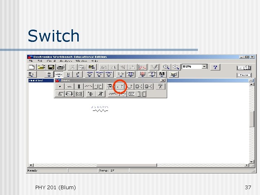Image resolution: width=260 pixels, height=195 pixels.
Task: Open the Circuit menu
Action: pos(51,61)
